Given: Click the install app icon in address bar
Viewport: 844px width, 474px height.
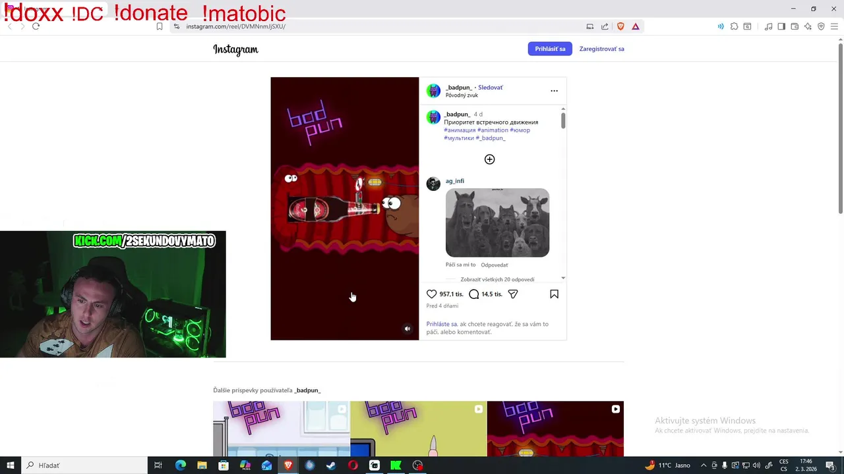Looking at the screenshot, I should click(x=590, y=26).
